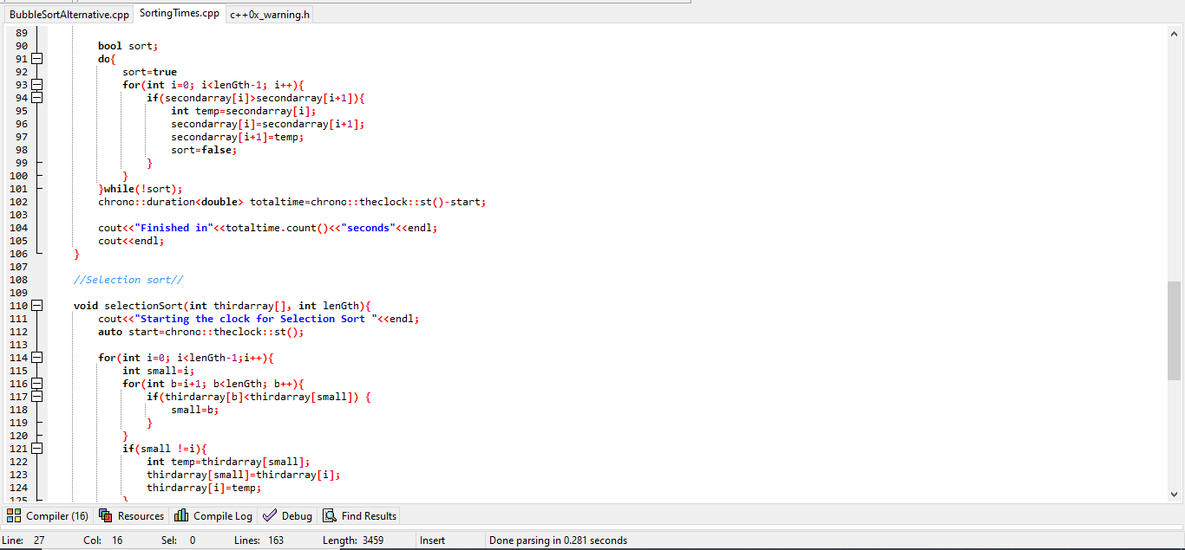Open the c++0x_warning.h tab
Image resolution: width=1185 pixels, height=550 pixels.
pyautogui.click(x=269, y=14)
